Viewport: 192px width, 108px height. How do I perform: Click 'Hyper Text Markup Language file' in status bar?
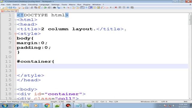(x=17, y=102)
